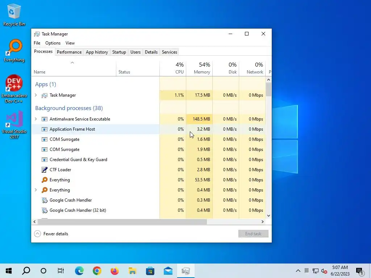Screen dimensions: 371x278
Task: Sort by the CPU column header
Action: pyautogui.click(x=173, y=68)
